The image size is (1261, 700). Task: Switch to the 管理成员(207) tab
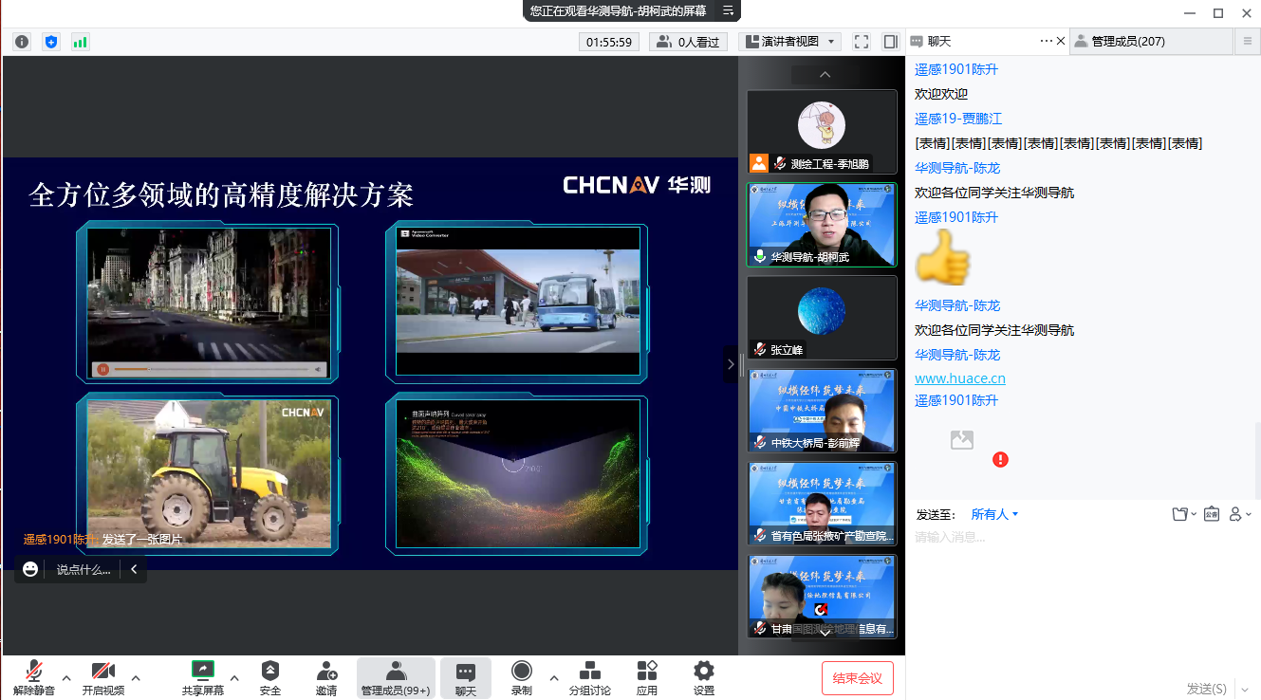pos(1127,42)
